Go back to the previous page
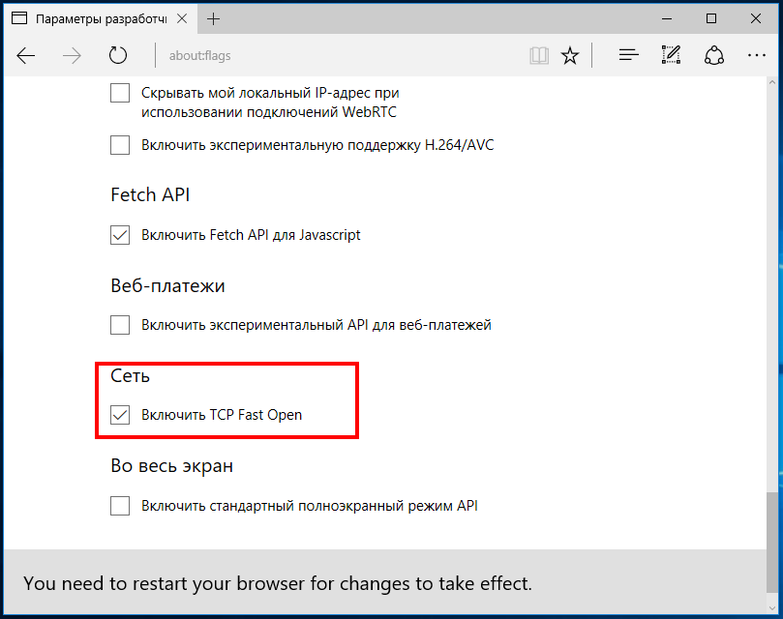 [x=25, y=55]
